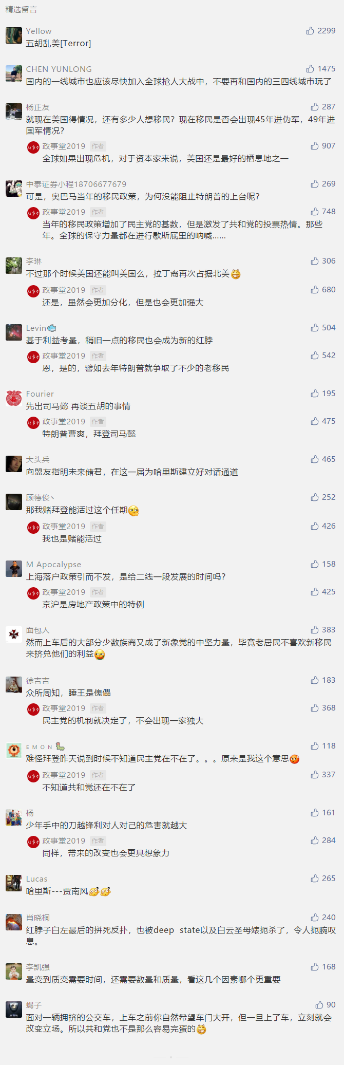The width and height of the screenshot is (344, 1065).
Task: Like 杨正友's comment showing 287
Action: pyautogui.click(x=315, y=107)
